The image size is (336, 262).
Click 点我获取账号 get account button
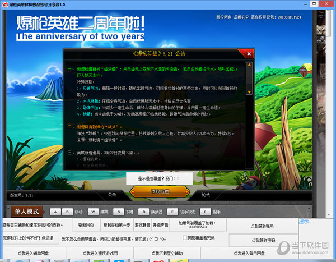click(262, 226)
